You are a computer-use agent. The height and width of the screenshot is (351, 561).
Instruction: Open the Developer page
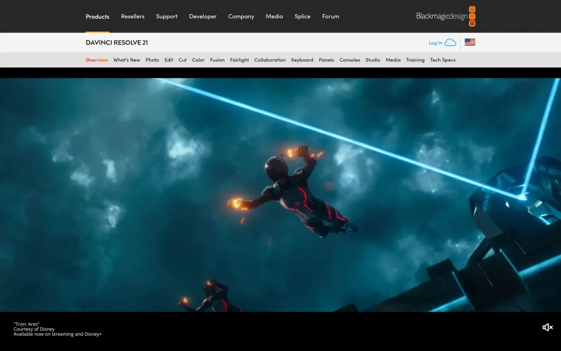(203, 17)
